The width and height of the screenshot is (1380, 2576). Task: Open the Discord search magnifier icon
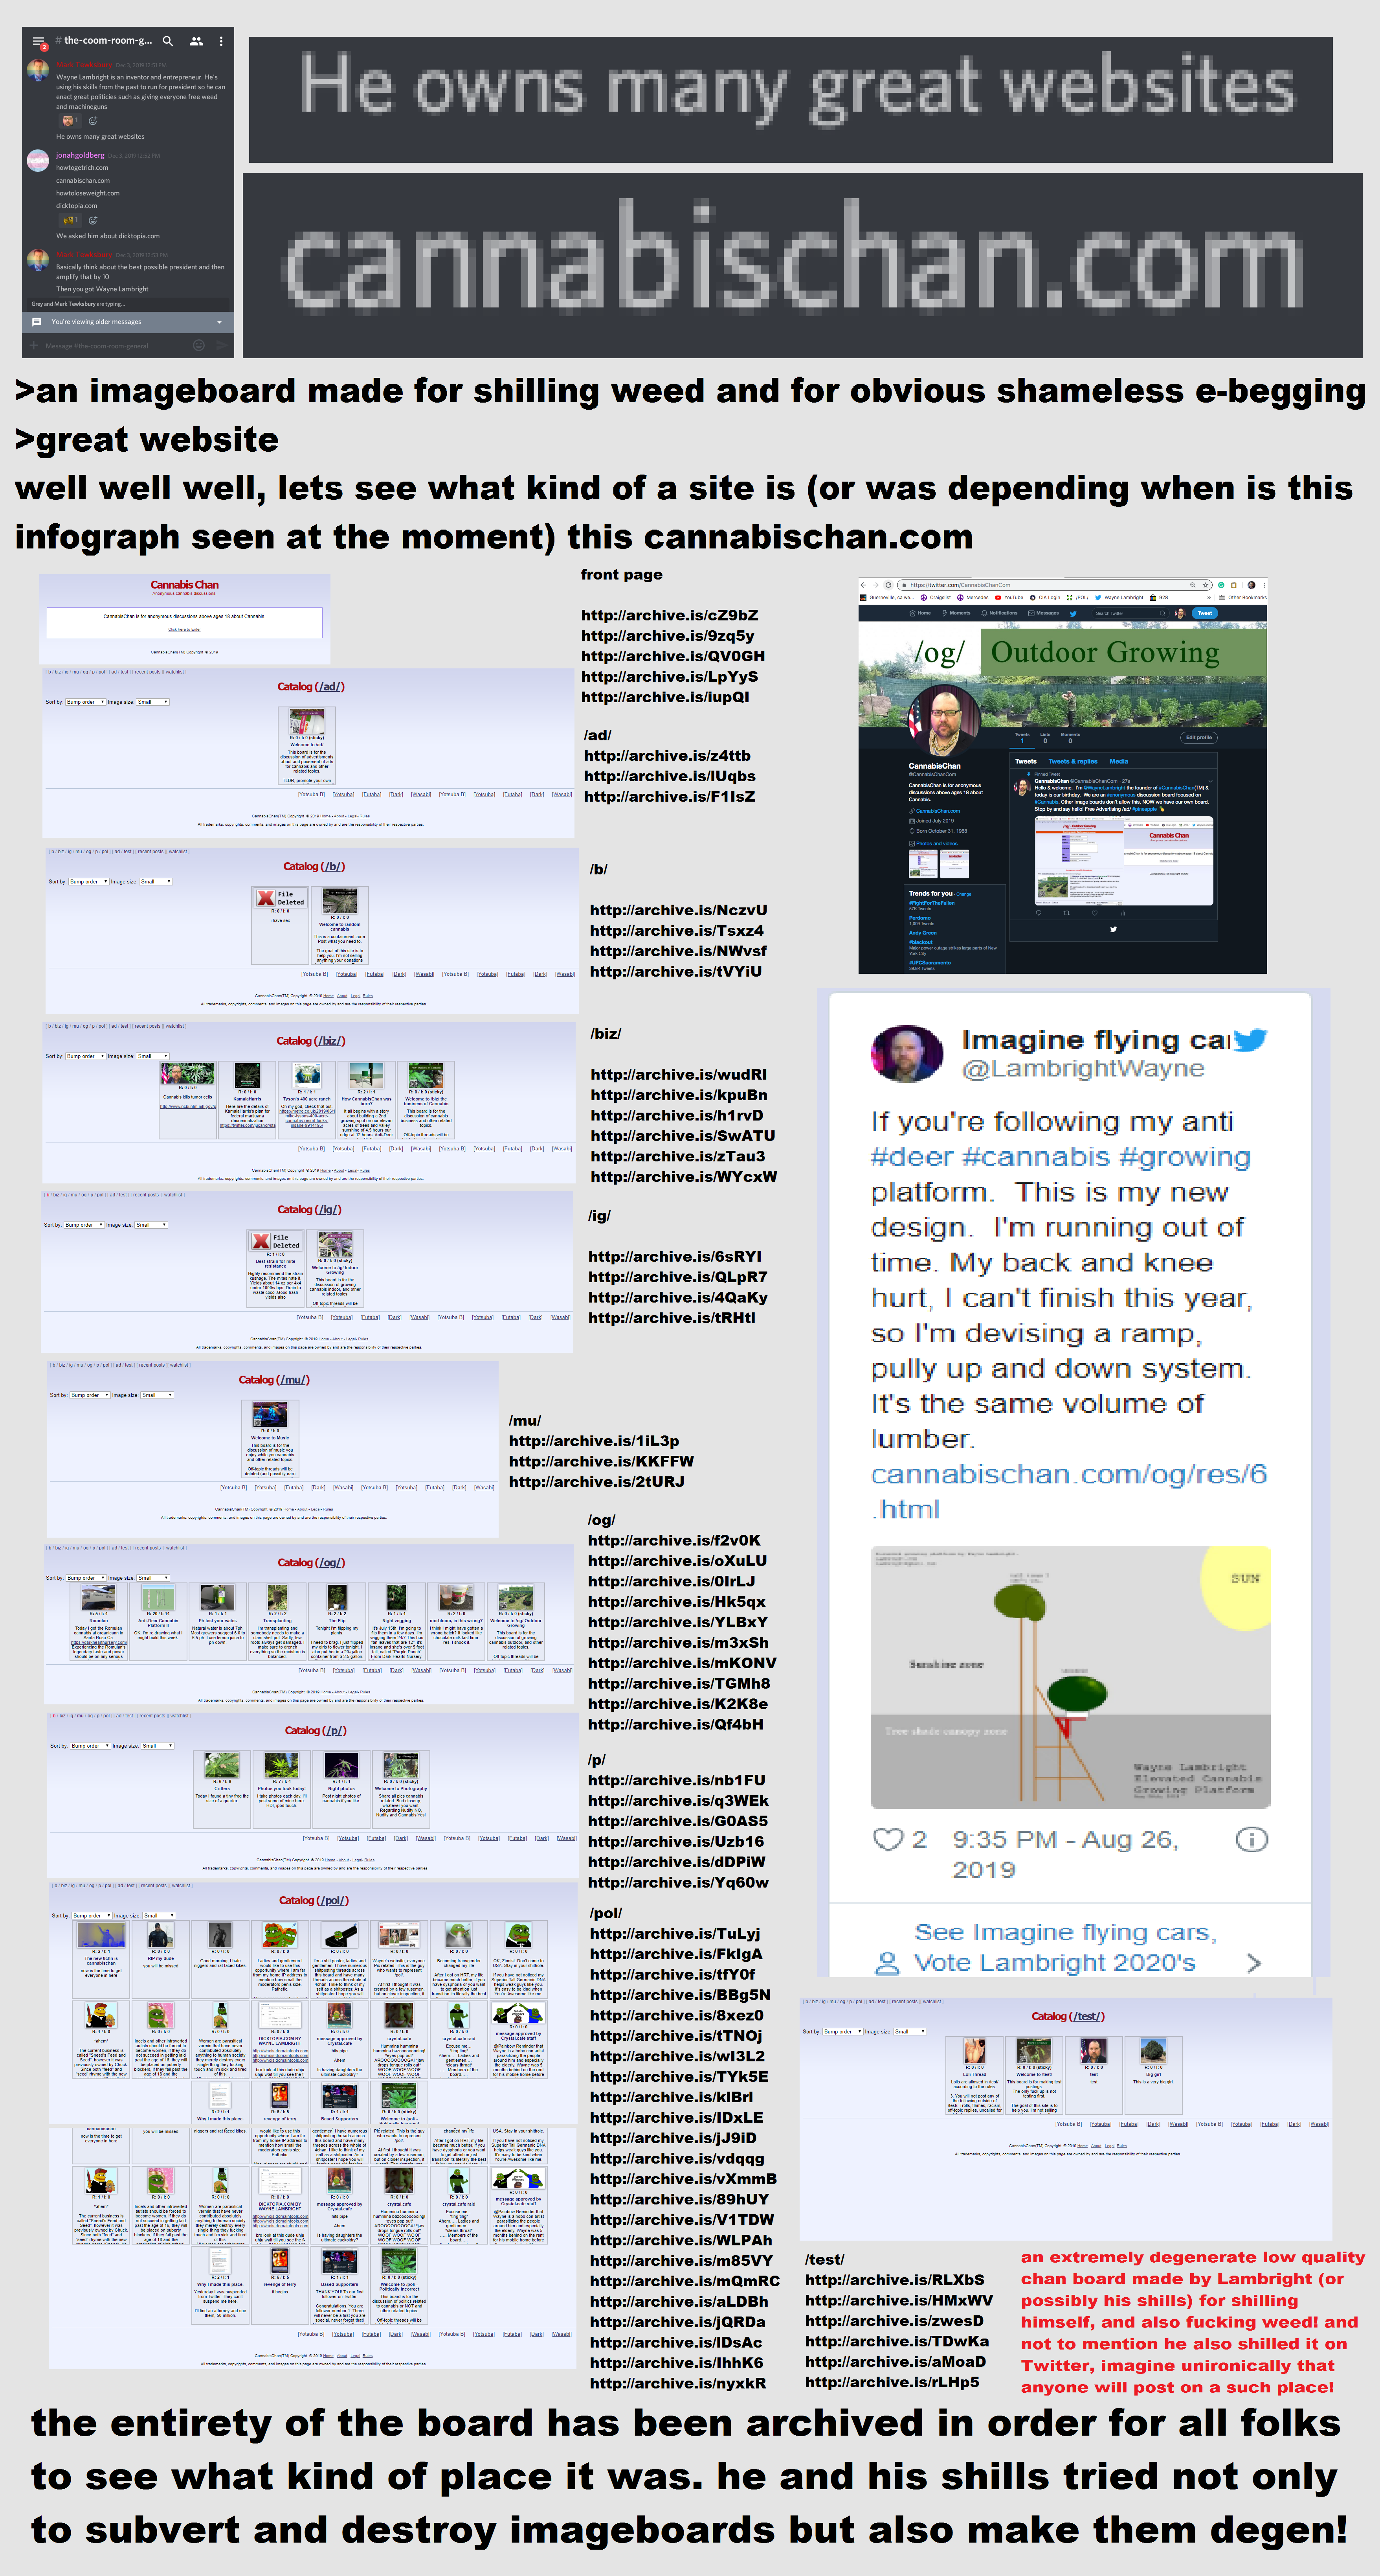pos(168,41)
